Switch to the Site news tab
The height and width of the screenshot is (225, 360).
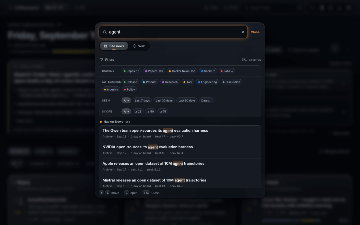click(114, 46)
